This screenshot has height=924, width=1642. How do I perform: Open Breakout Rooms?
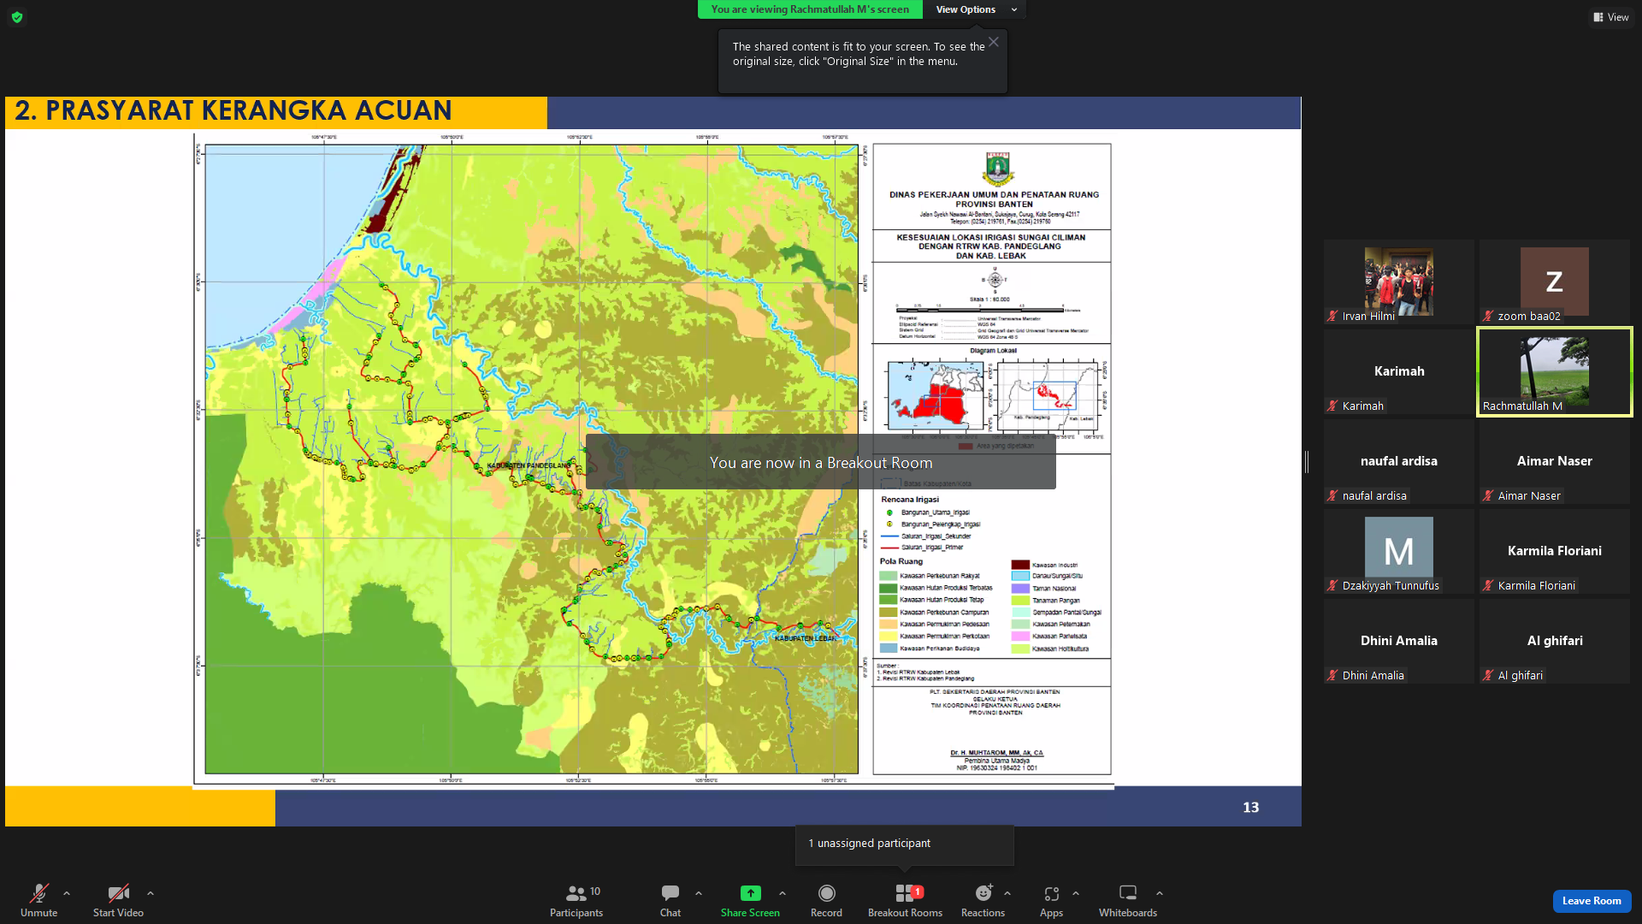[x=905, y=900]
